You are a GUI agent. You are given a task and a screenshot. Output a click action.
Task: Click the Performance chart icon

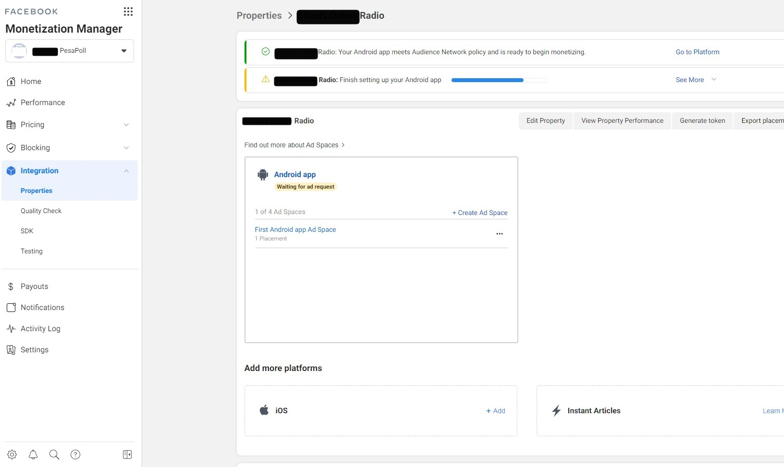point(11,103)
